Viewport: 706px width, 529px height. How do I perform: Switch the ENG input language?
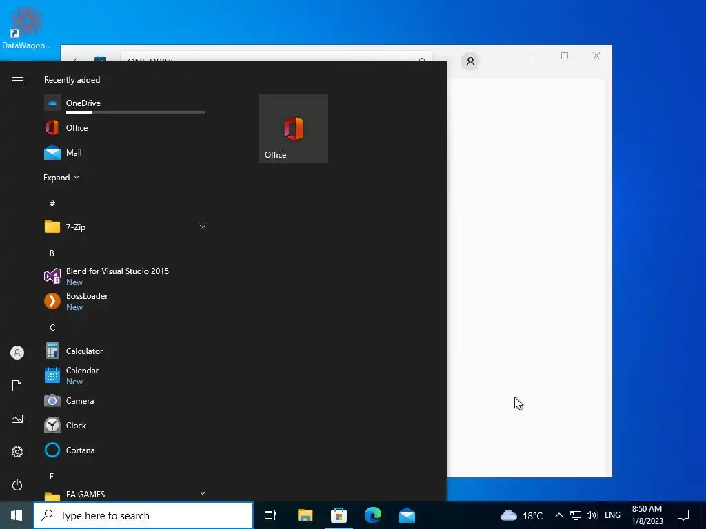(612, 515)
